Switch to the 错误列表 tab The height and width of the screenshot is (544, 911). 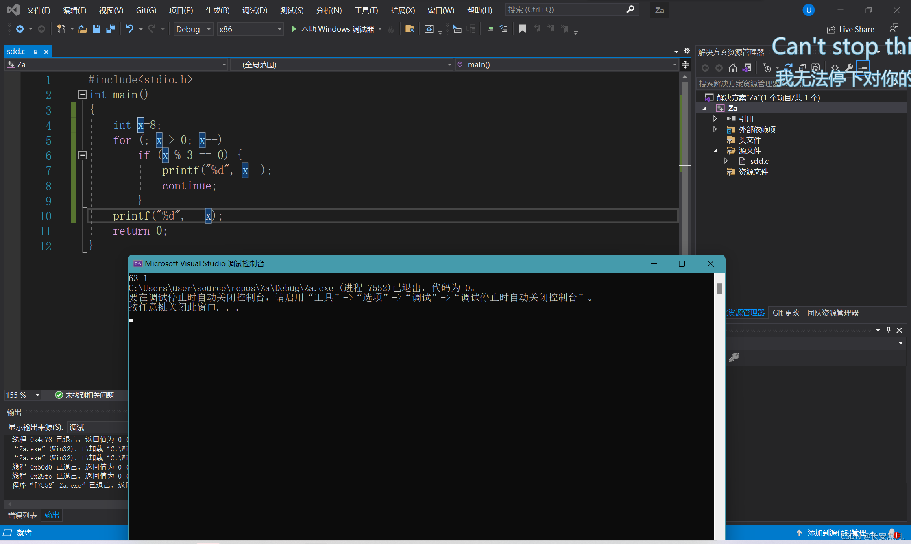[22, 515]
